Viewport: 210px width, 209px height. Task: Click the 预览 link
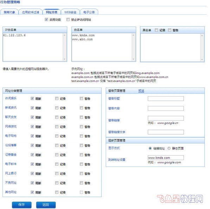[x=141, y=91]
